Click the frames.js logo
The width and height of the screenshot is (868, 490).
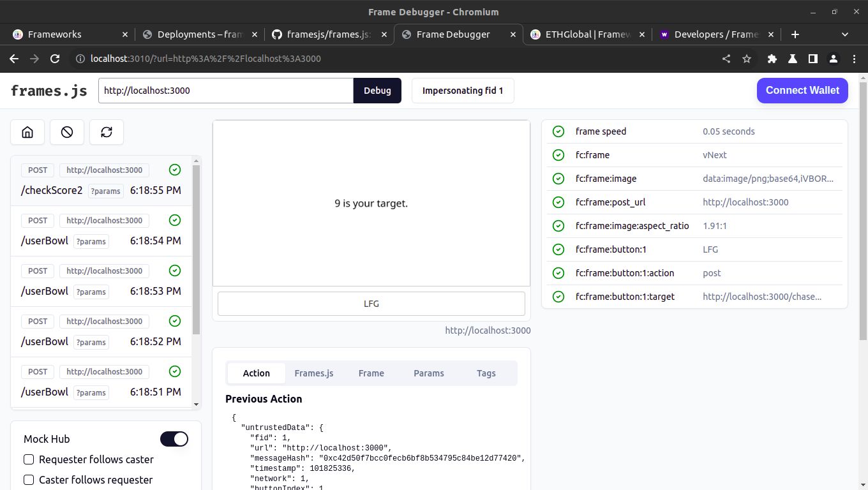[49, 91]
